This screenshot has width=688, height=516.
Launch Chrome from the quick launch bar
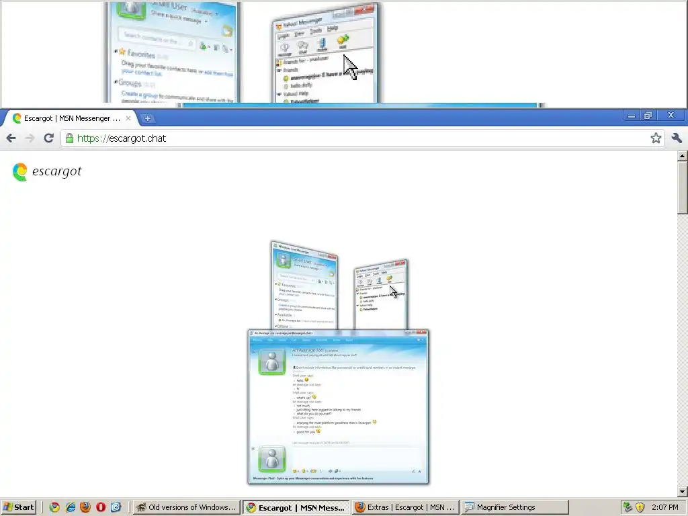54,507
